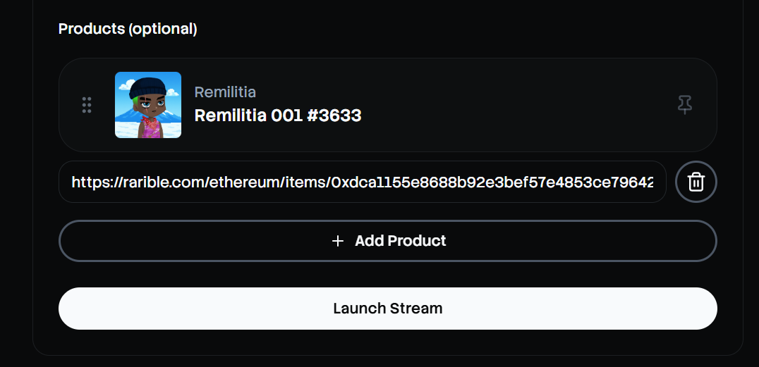Click the plus icon beside Add Product
This screenshot has width=759, height=367.
tap(338, 241)
